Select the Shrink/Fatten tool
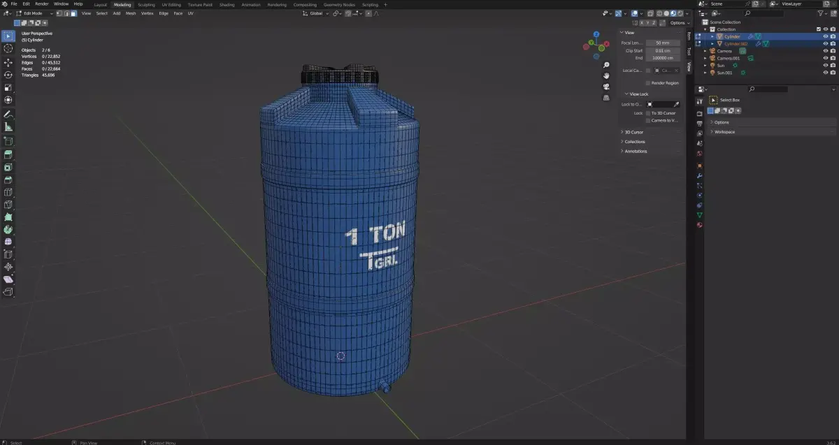 click(8, 267)
